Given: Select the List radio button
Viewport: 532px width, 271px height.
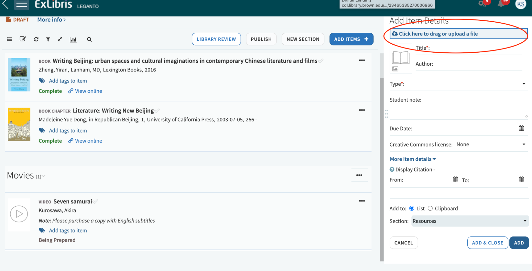Looking at the screenshot, I should pos(412,208).
